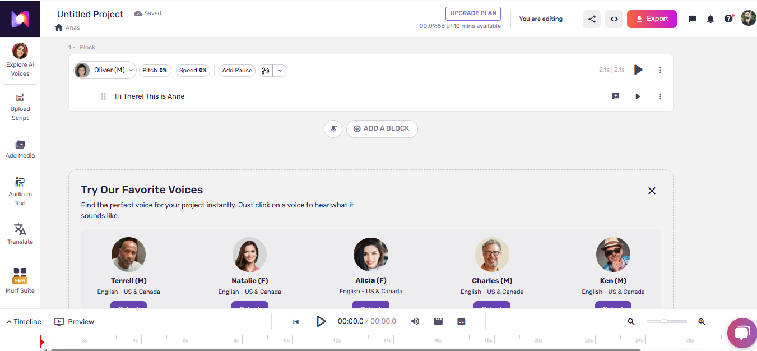
Task: Open the Add Media panel
Action: coord(20,149)
